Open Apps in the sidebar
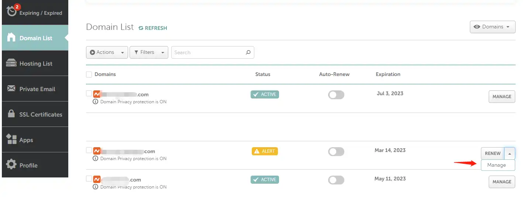 [x=35, y=139]
